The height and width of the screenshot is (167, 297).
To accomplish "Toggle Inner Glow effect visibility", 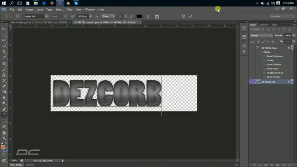I will pyautogui.click(x=265, y=69).
